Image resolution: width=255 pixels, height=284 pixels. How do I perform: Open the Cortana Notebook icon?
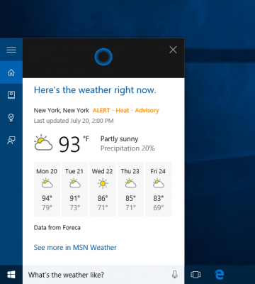click(x=11, y=95)
